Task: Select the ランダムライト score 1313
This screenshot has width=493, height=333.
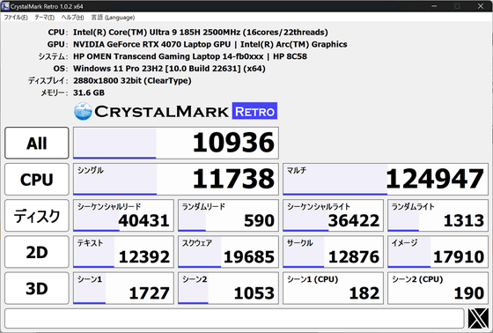Action: click(x=438, y=216)
